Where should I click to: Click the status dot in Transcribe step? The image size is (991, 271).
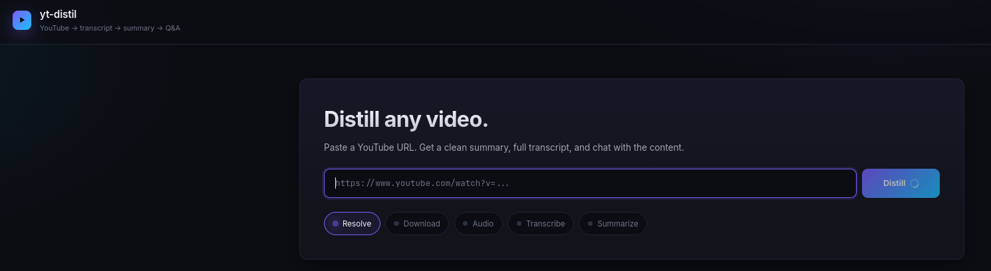pos(519,224)
